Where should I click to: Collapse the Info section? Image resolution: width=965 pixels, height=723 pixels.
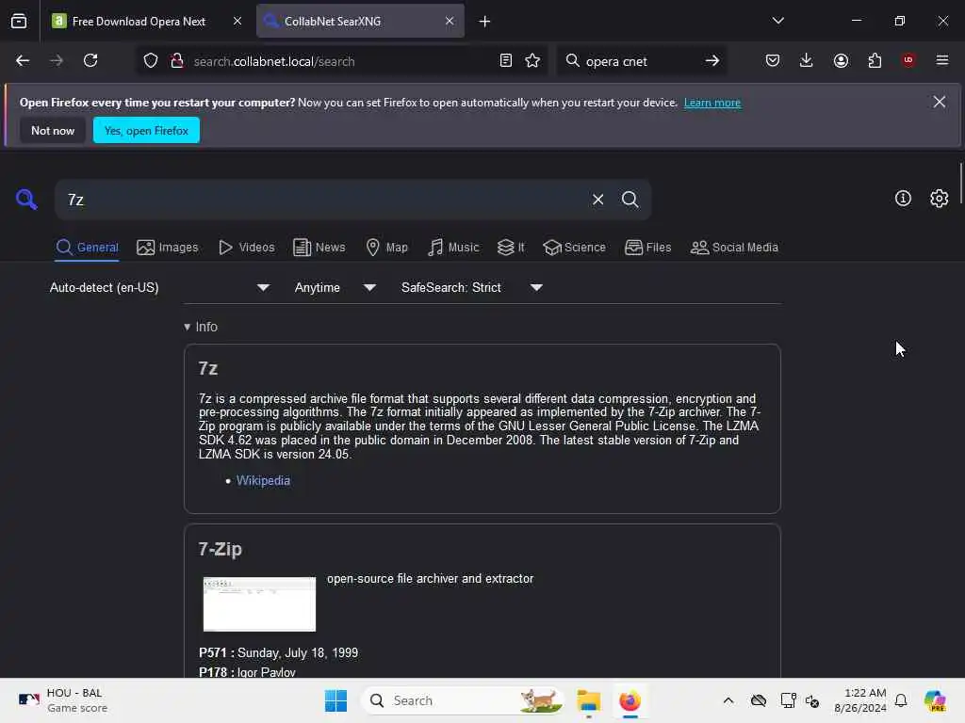pyautogui.click(x=201, y=327)
